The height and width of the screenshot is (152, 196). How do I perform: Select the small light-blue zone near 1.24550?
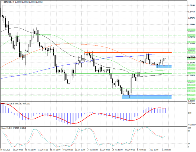164,67
